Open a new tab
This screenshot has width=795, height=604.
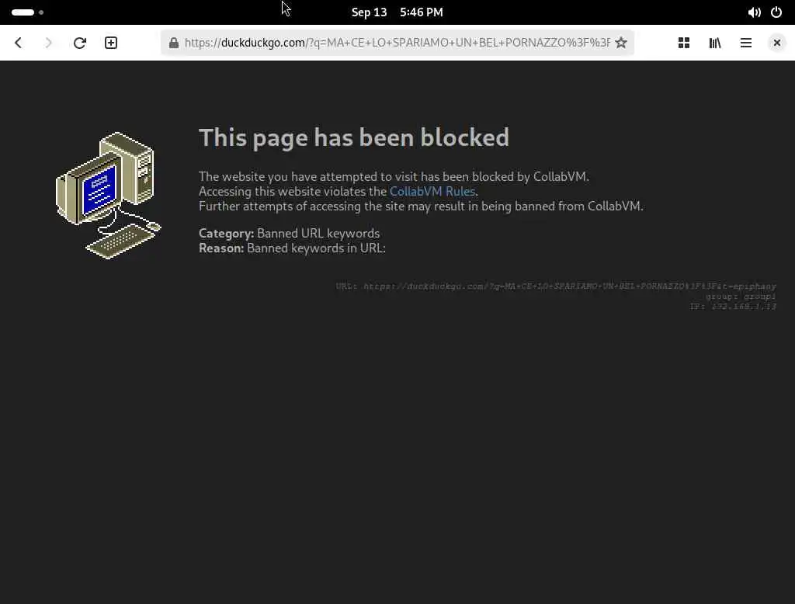pyautogui.click(x=111, y=43)
